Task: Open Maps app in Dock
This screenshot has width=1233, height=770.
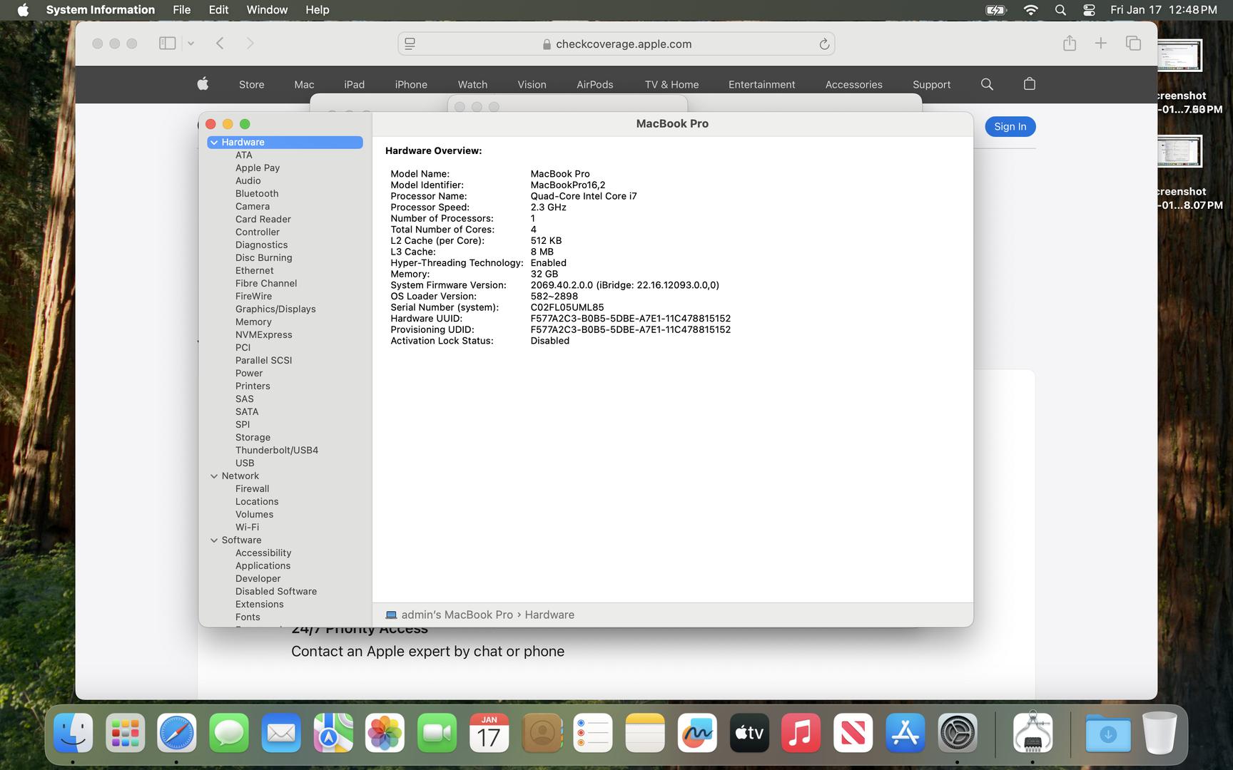Action: pyautogui.click(x=333, y=733)
